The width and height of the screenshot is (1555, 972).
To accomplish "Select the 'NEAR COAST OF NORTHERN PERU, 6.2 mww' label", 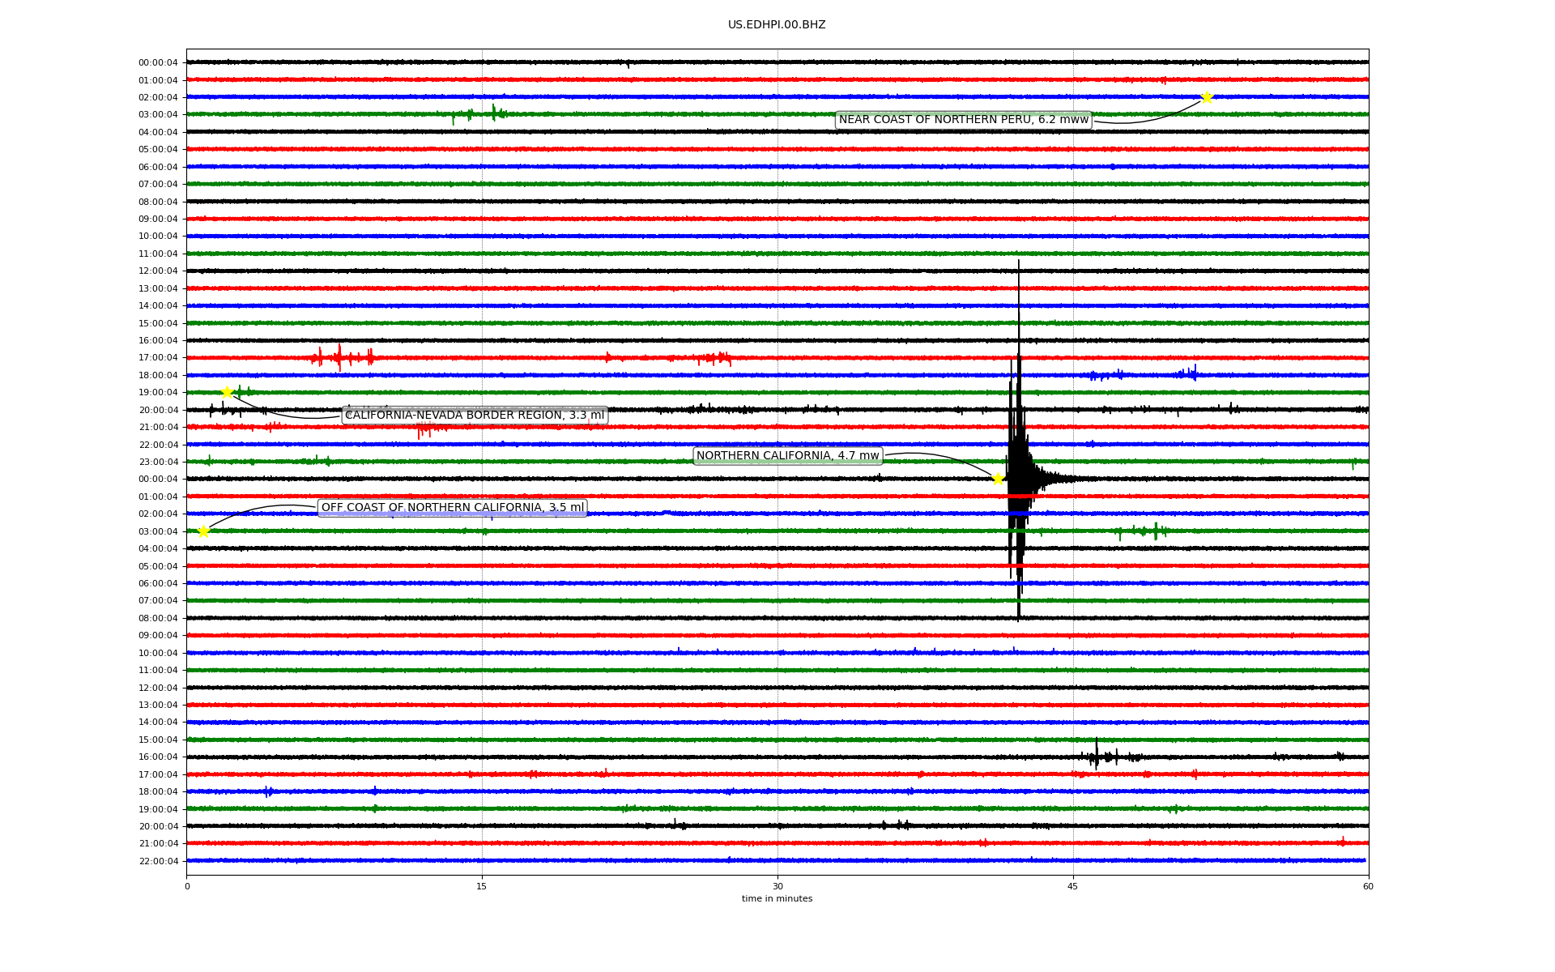I will [963, 120].
